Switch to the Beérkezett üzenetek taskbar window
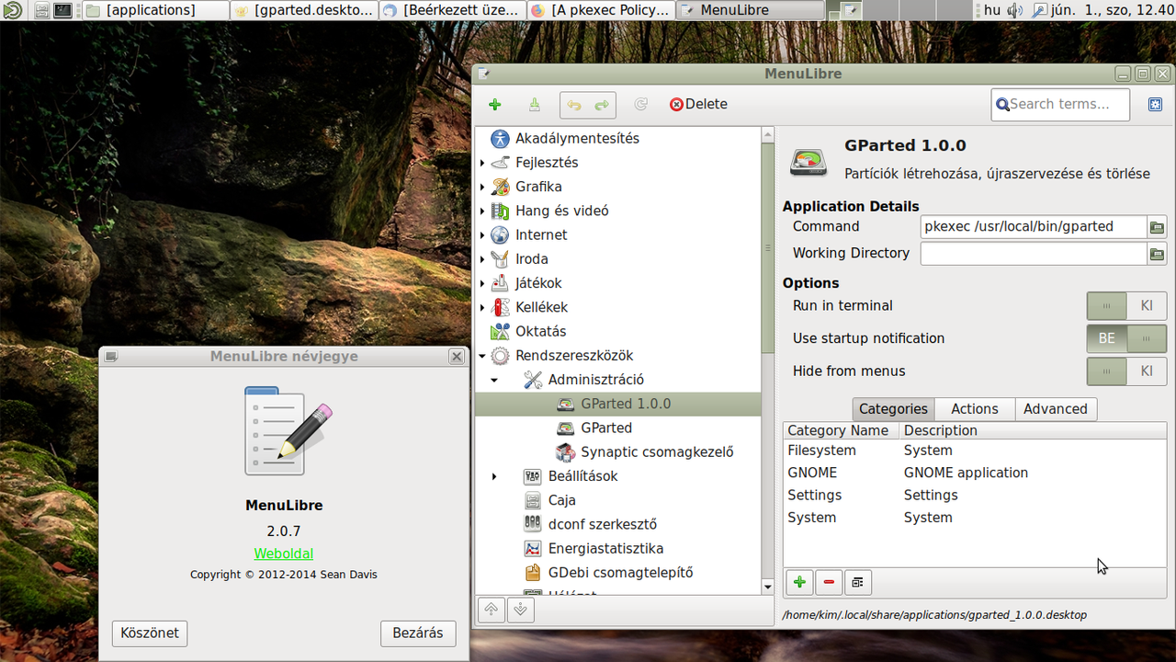The image size is (1176, 662). click(x=452, y=10)
